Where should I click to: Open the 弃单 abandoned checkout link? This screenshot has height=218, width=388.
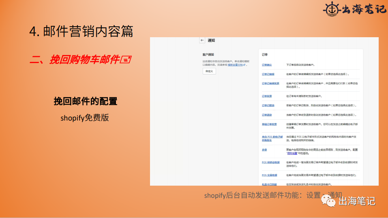tap(264, 150)
